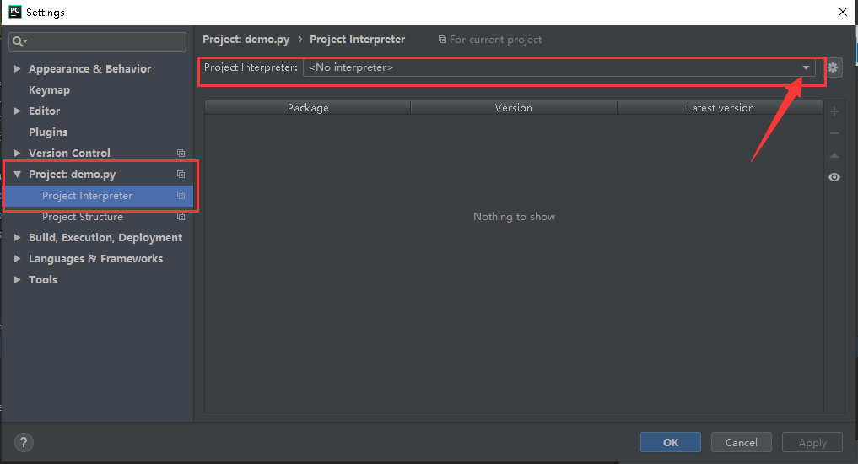This screenshot has width=858, height=464.
Task: Close the Settings dialog
Action: coord(843,12)
